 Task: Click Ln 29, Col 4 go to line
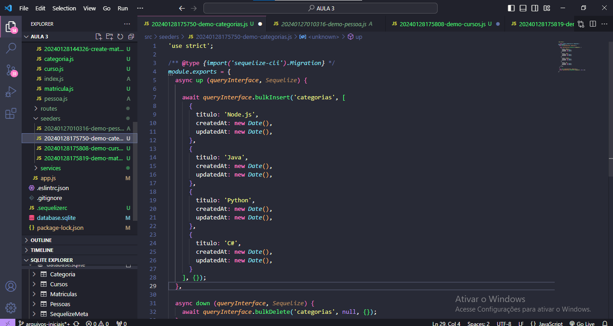[446, 323]
